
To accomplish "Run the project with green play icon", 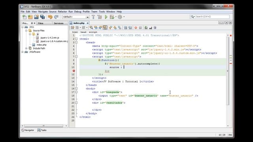I will coord(106,17).
